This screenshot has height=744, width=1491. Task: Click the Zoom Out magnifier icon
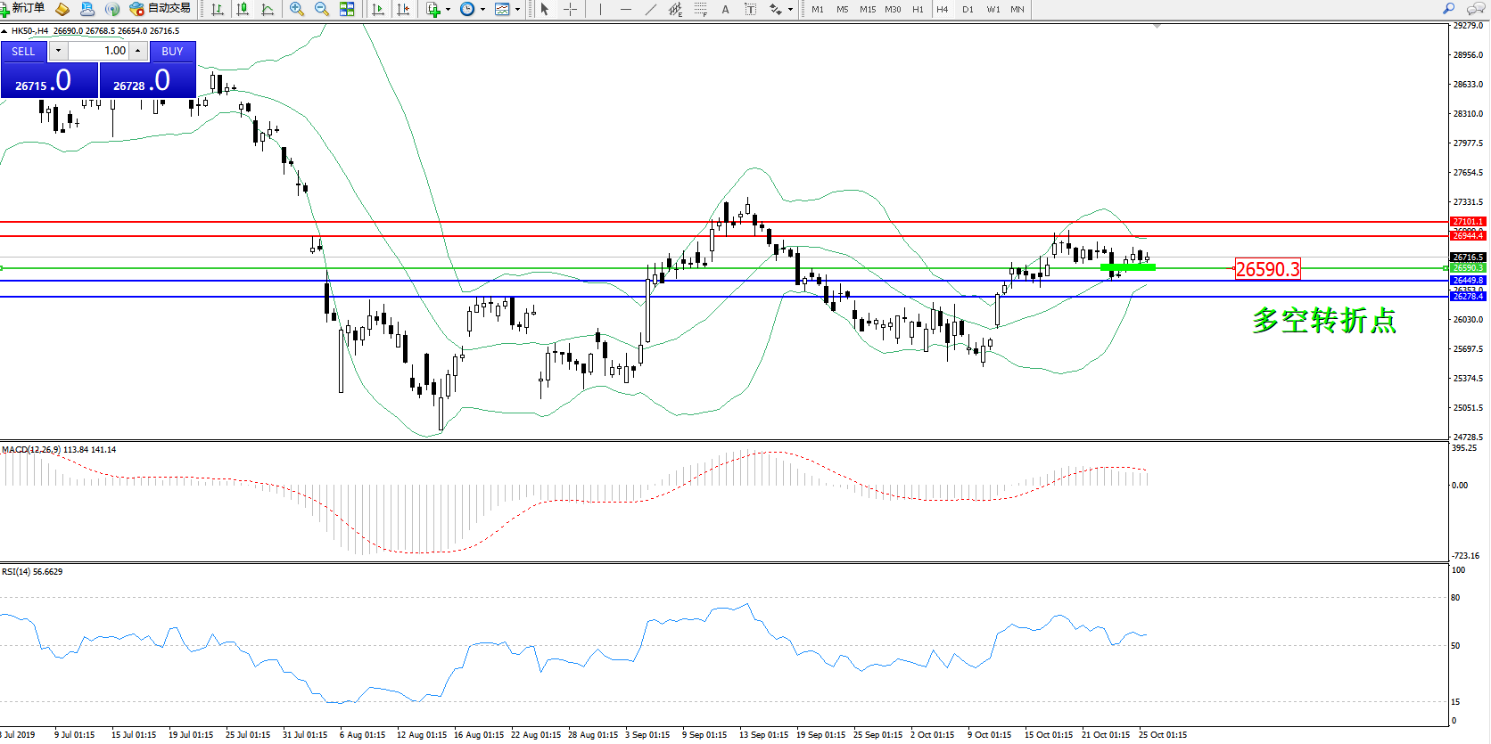pyautogui.click(x=322, y=9)
